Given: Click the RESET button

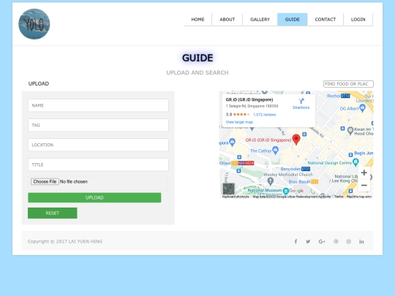Looking at the screenshot, I should (53, 213).
